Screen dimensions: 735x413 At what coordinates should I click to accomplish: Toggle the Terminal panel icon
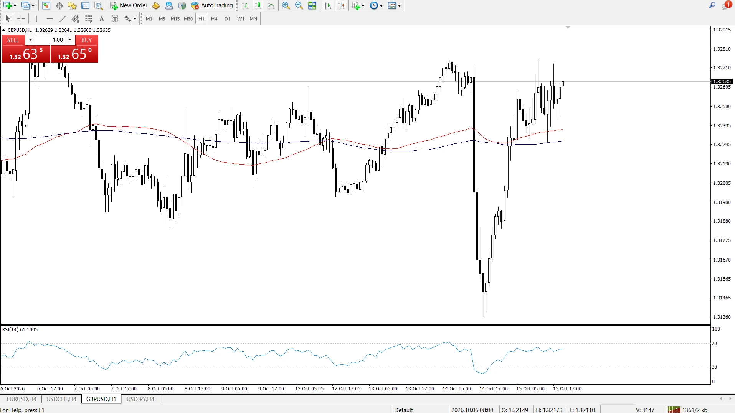85,5
